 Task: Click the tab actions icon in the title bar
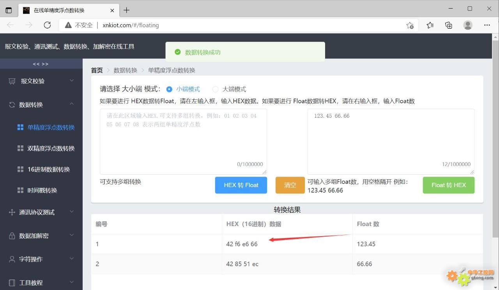click(x=9, y=10)
